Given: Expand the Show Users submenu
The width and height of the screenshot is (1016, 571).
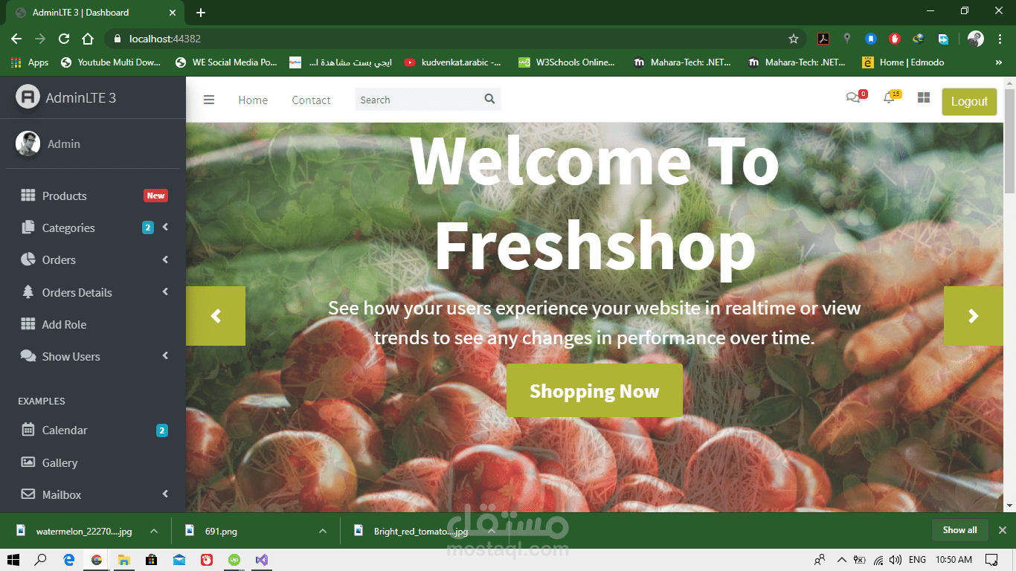Looking at the screenshot, I should click(x=94, y=356).
